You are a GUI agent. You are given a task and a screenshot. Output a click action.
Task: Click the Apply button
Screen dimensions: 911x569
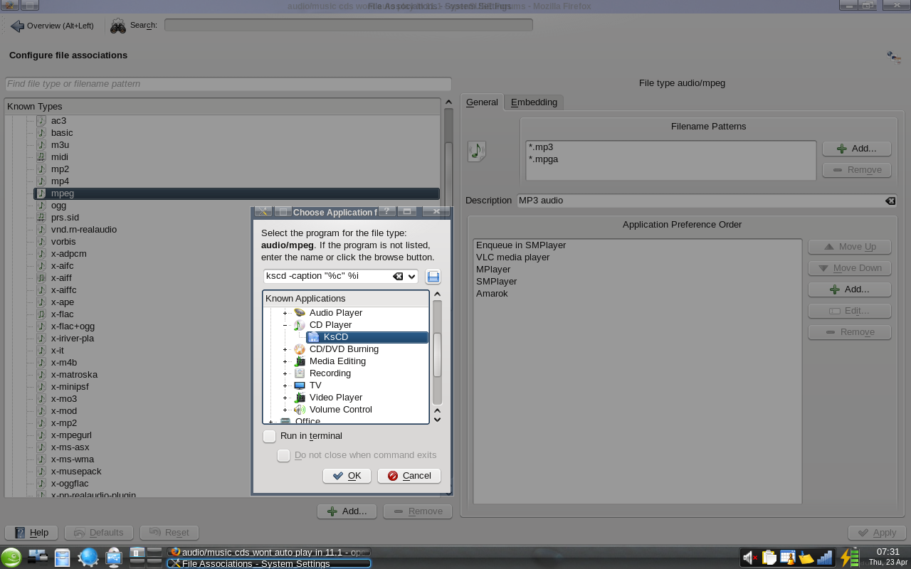878,533
